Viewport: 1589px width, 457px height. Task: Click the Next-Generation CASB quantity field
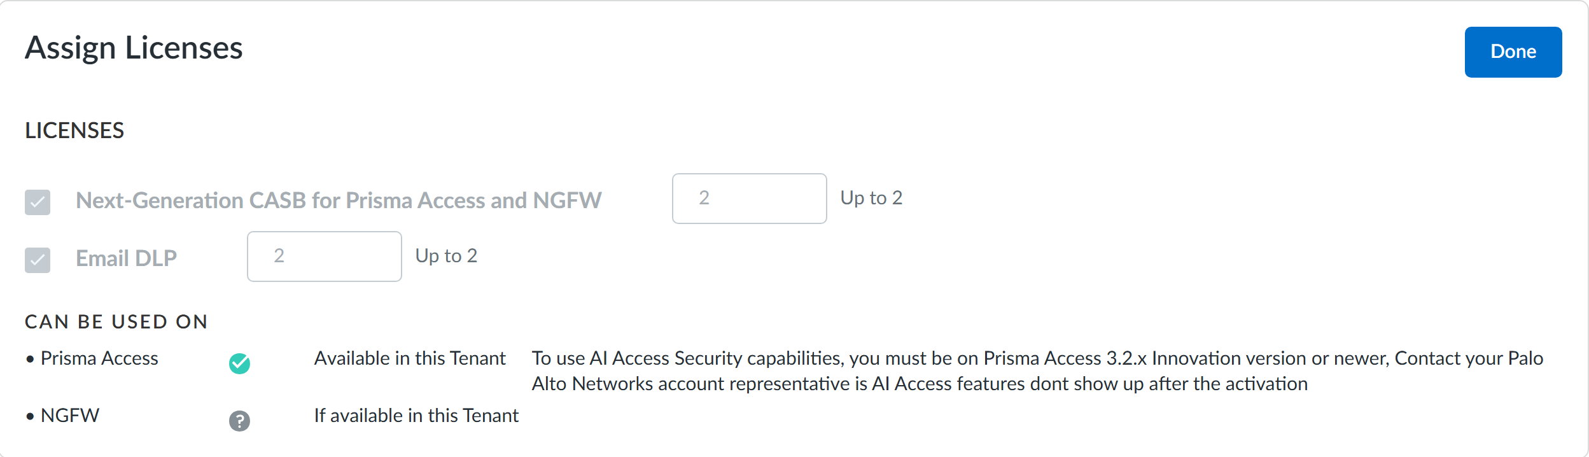coord(749,199)
